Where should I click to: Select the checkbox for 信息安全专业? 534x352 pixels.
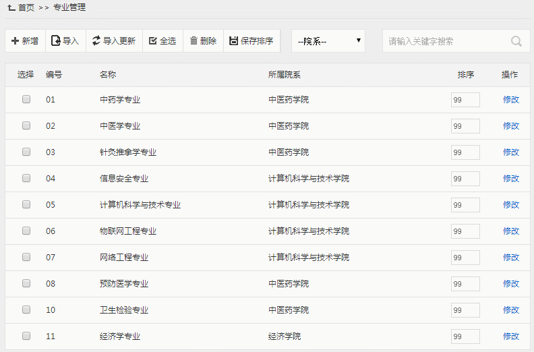(x=26, y=178)
